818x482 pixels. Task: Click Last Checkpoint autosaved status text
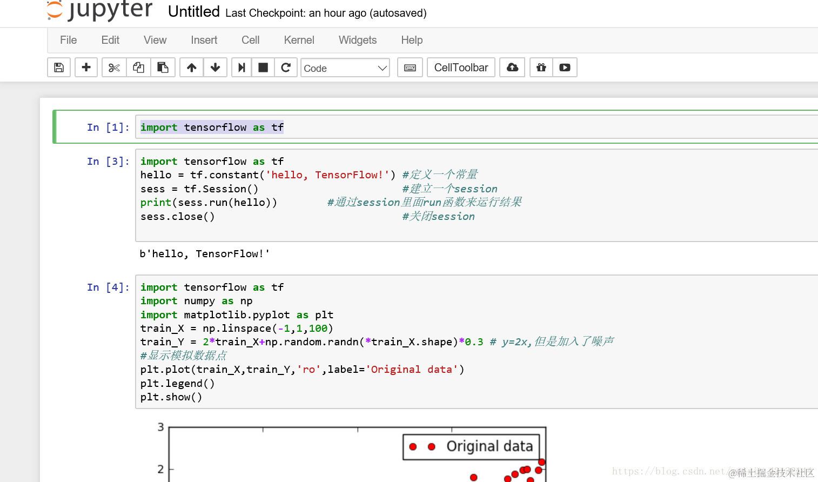click(326, 13)
